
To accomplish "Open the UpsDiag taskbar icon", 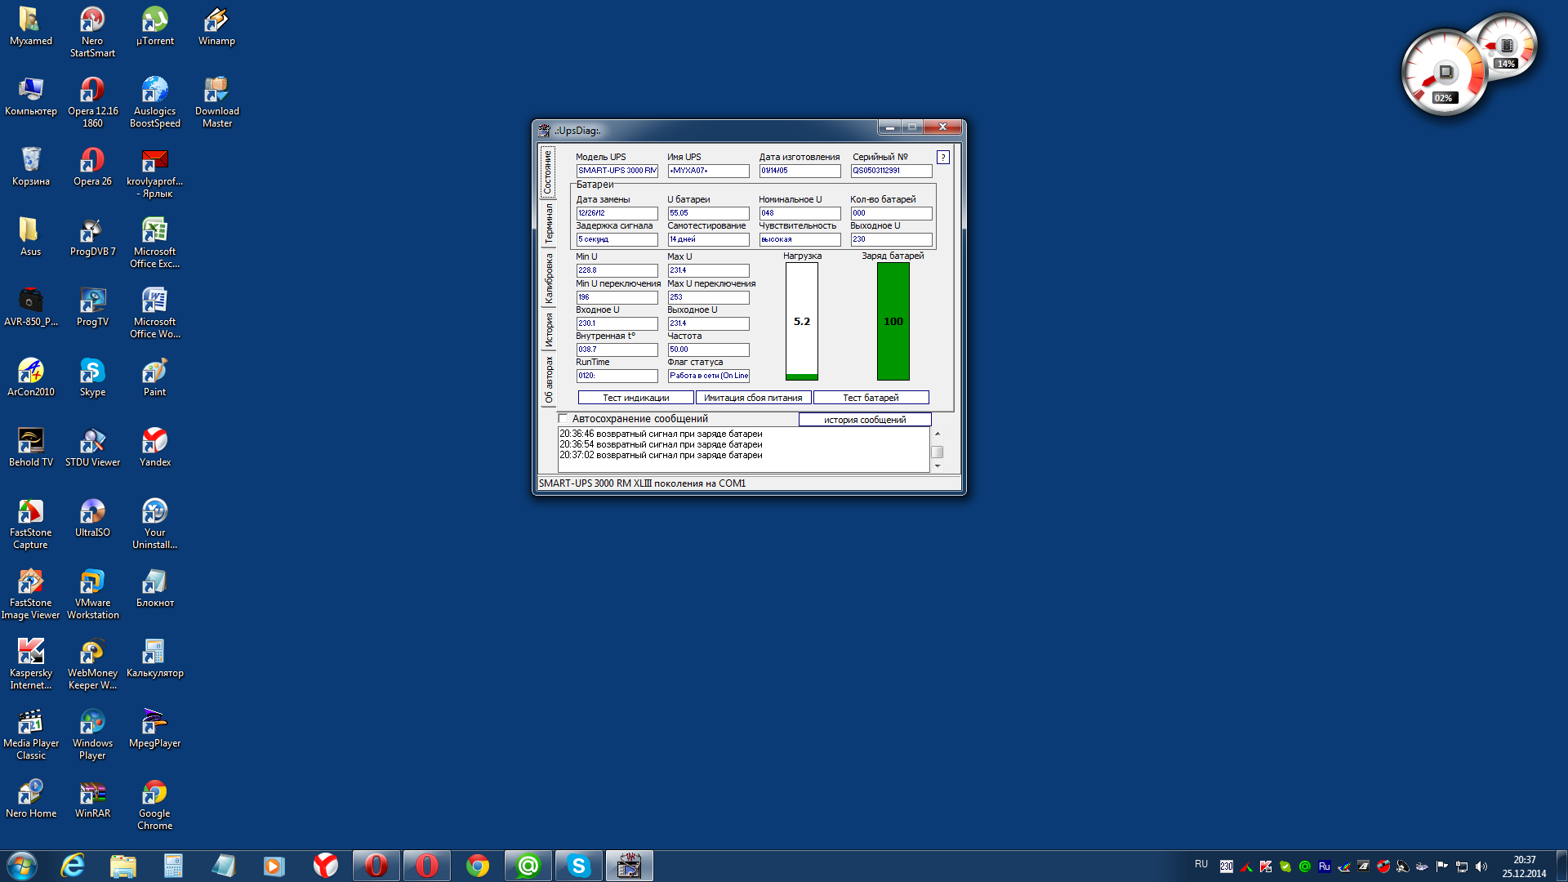I will [629, 866].
